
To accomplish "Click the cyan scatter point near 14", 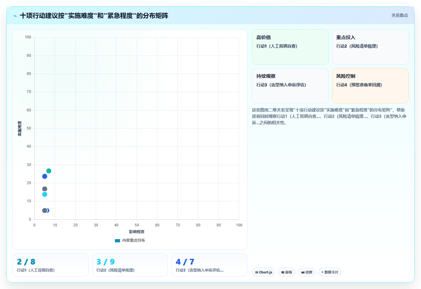I will [x=45, y=194].
